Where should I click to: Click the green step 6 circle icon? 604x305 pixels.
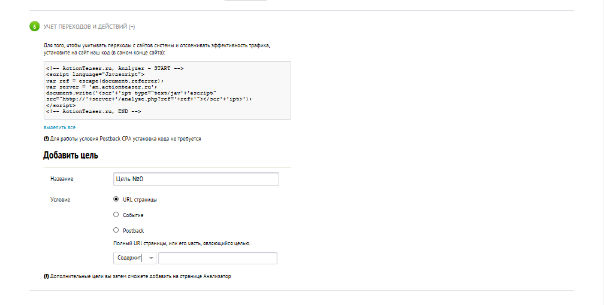click(x=34, y=26)
